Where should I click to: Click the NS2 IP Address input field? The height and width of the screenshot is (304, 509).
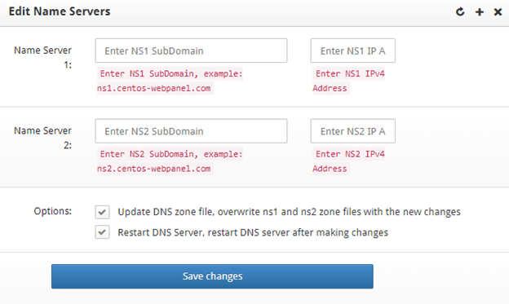[353, 131]
